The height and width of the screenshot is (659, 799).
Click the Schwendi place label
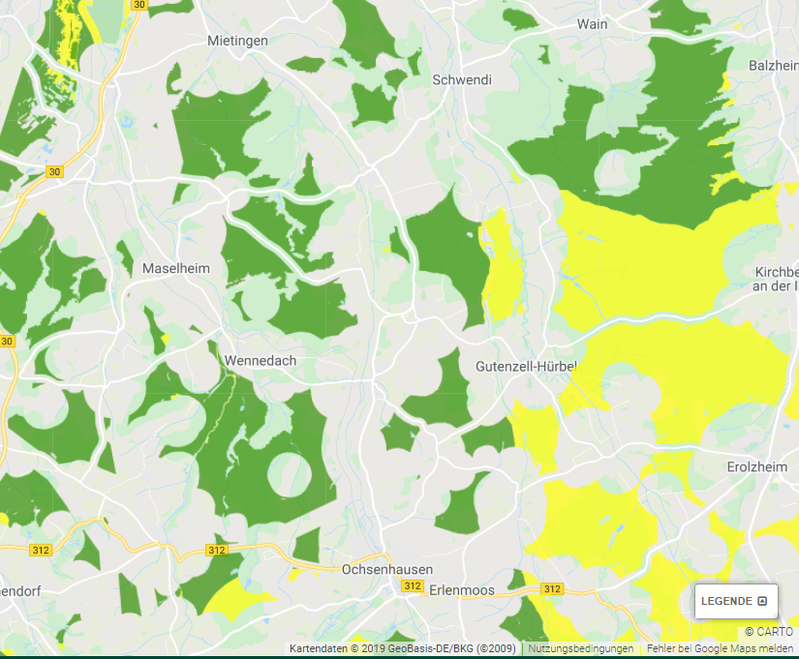461,80
